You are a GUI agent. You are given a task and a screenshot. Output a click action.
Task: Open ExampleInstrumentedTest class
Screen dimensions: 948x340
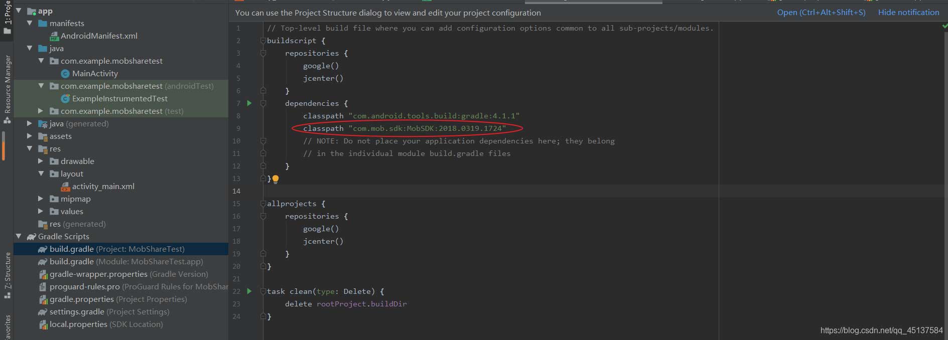pyautogui.click(x=120, y=98)
